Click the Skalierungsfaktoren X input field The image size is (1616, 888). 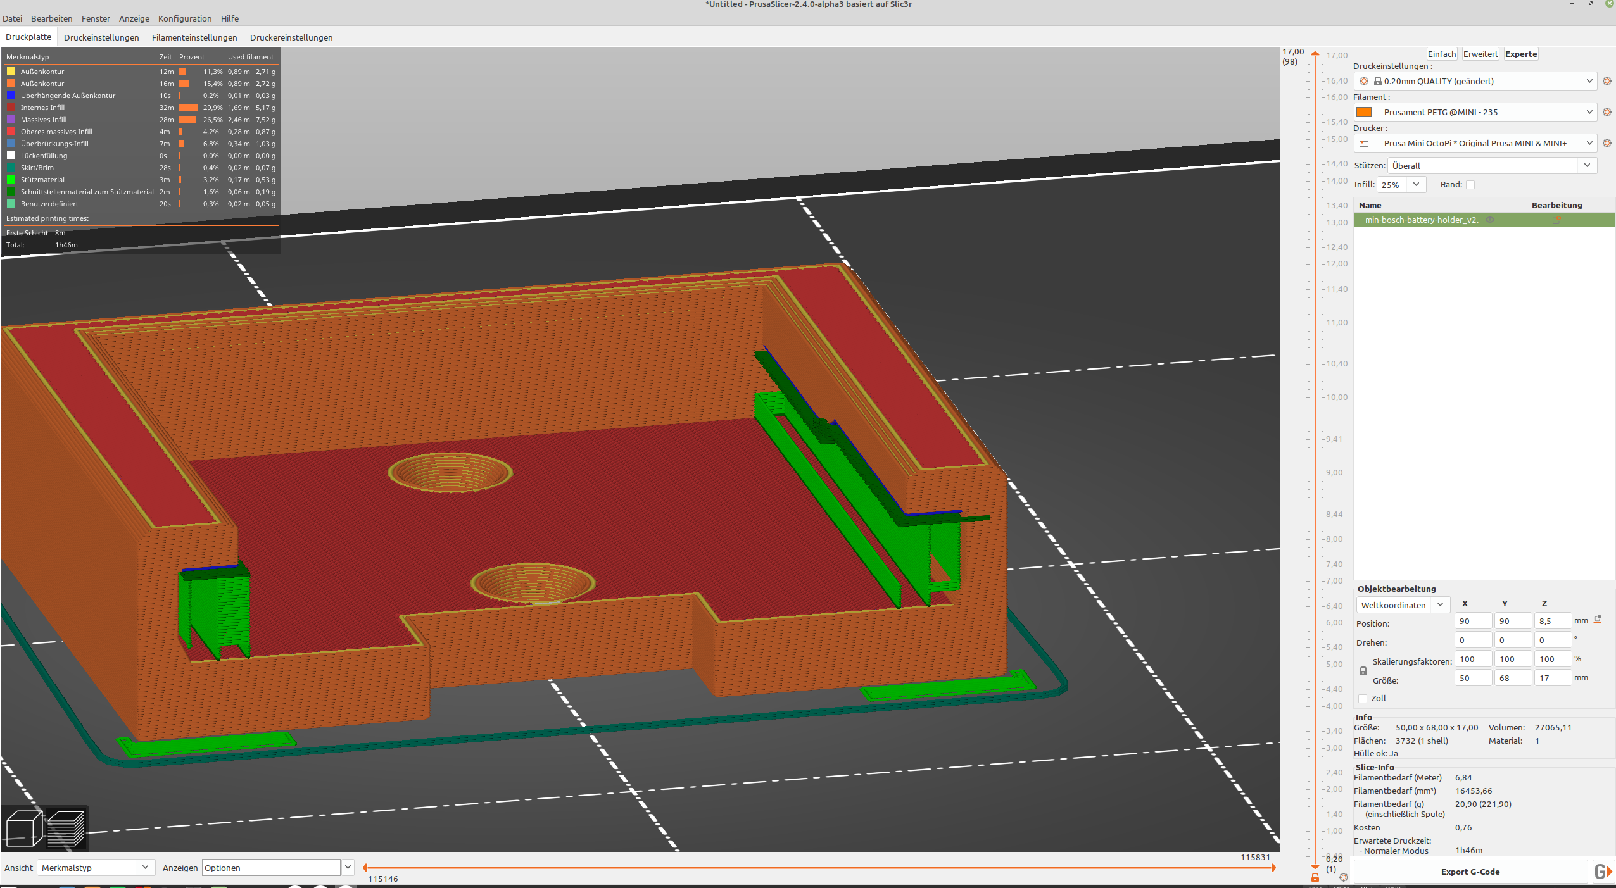[x=1473, y=659]
